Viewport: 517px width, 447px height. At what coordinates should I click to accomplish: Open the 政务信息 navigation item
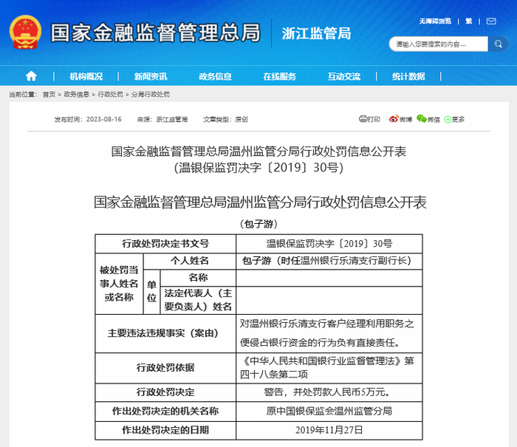pyautogui.click(x=215, y=77)
